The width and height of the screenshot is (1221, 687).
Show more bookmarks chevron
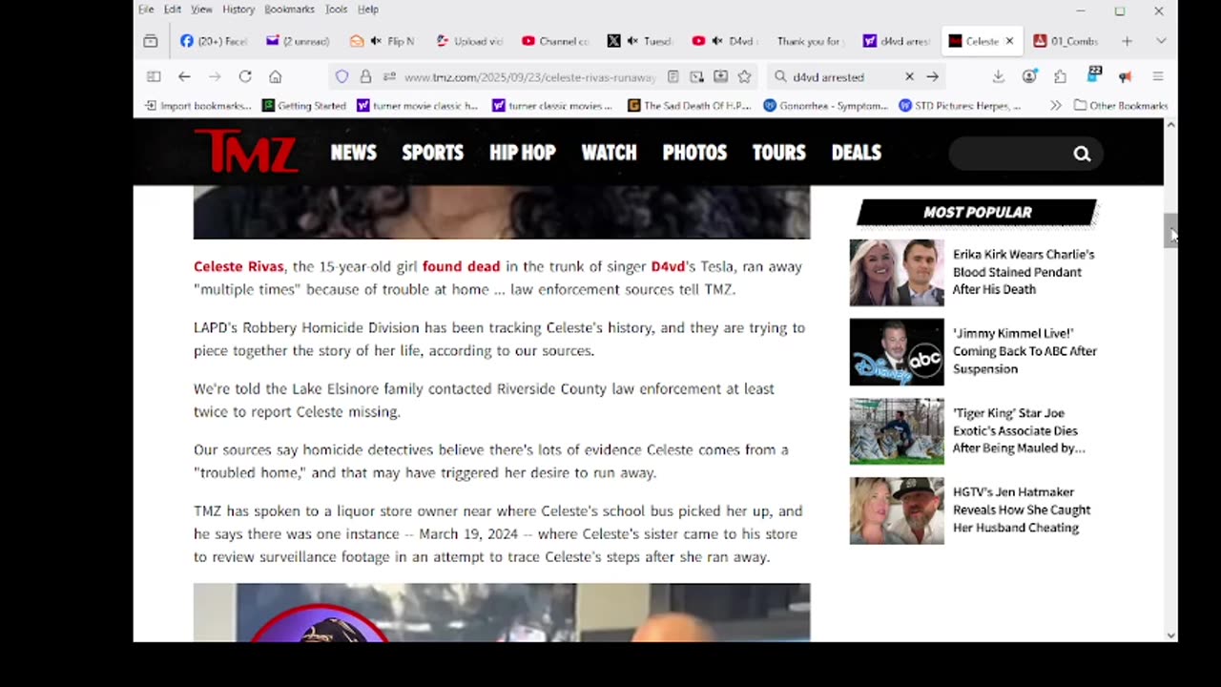coord(1055,106)
